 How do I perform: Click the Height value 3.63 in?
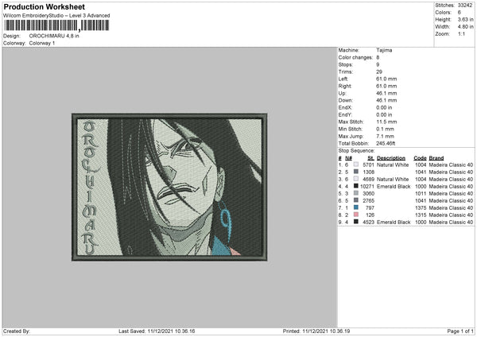[465, 19]
